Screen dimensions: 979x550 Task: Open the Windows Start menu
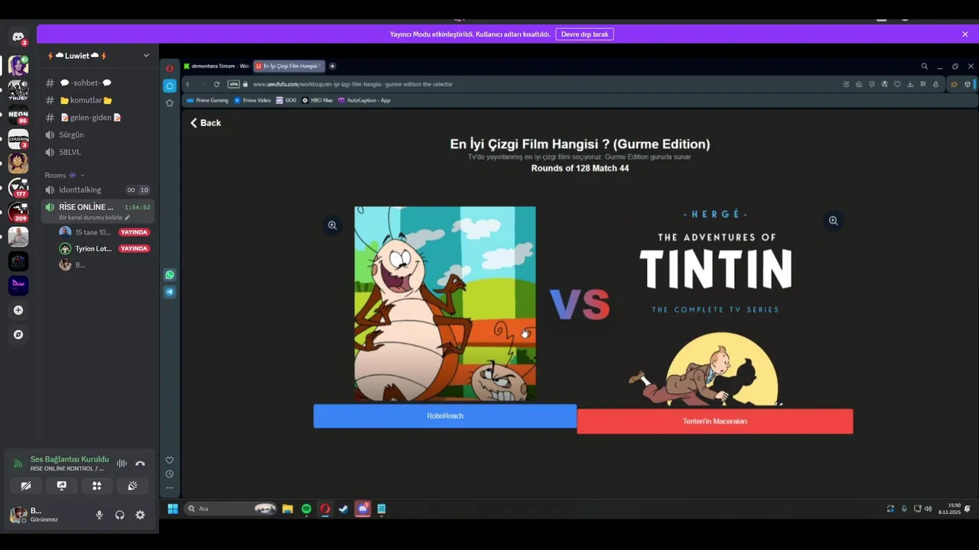pyautogui.click(x=173, y=509)
